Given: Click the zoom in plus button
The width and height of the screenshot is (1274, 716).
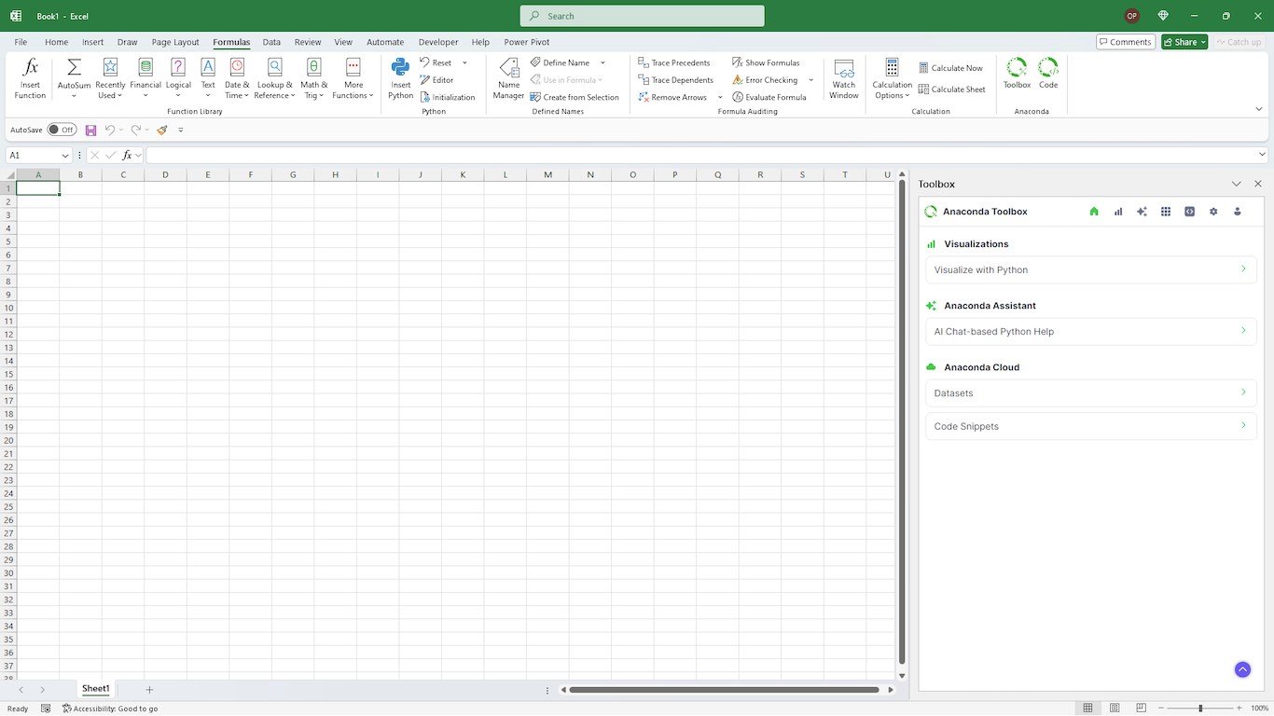Looking at the screenshot, I should 1240,709.
